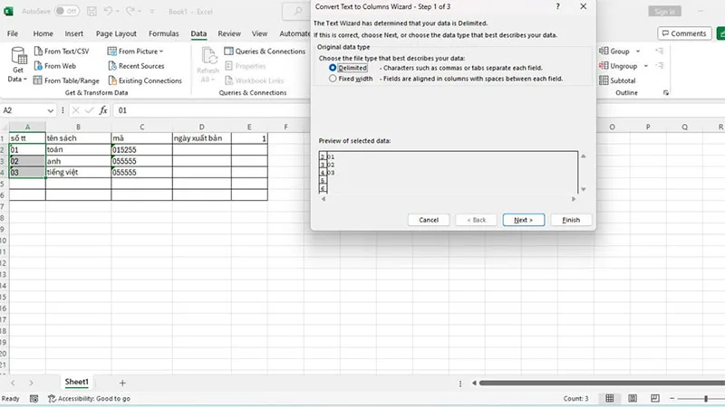Screen dimensions: 725x407
Task: Click the Subtotal command
Action: click(x=617, y=80)
